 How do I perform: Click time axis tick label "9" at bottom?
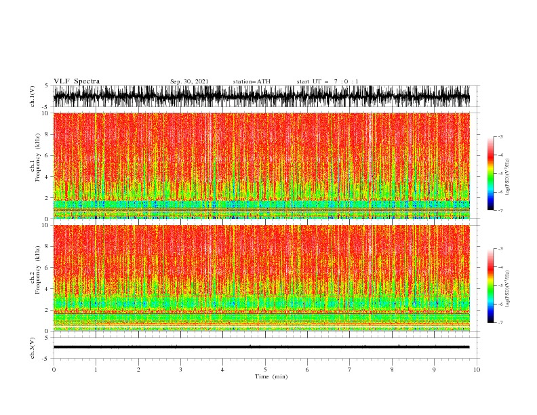click(434, 370)
